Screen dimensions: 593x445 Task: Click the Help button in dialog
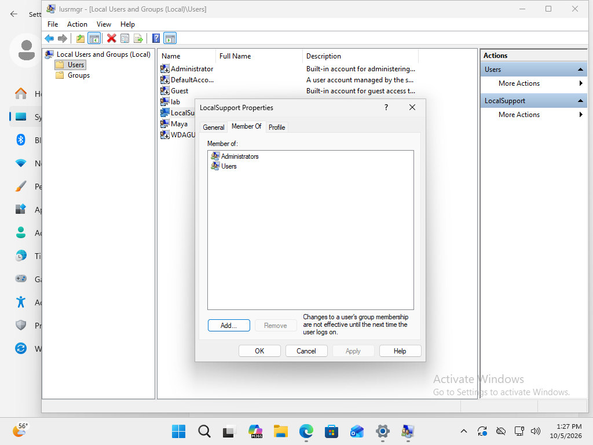[400, 351]
